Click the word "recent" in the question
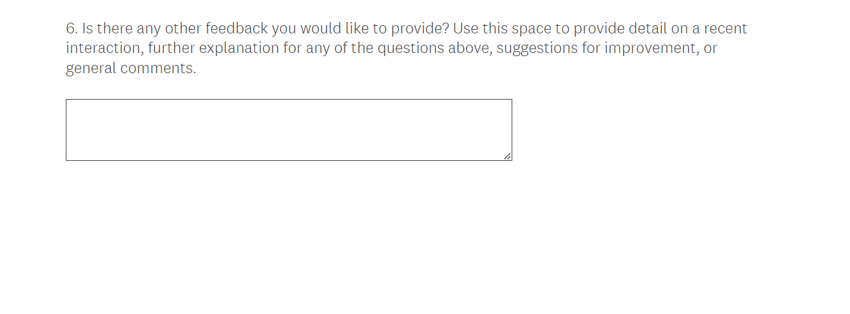 click(725, 28)
